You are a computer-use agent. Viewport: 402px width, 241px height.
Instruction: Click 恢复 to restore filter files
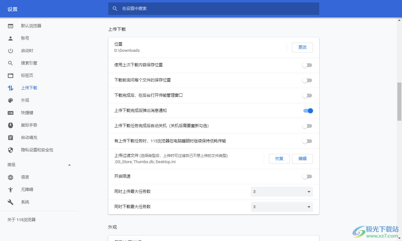coord(279,158)
